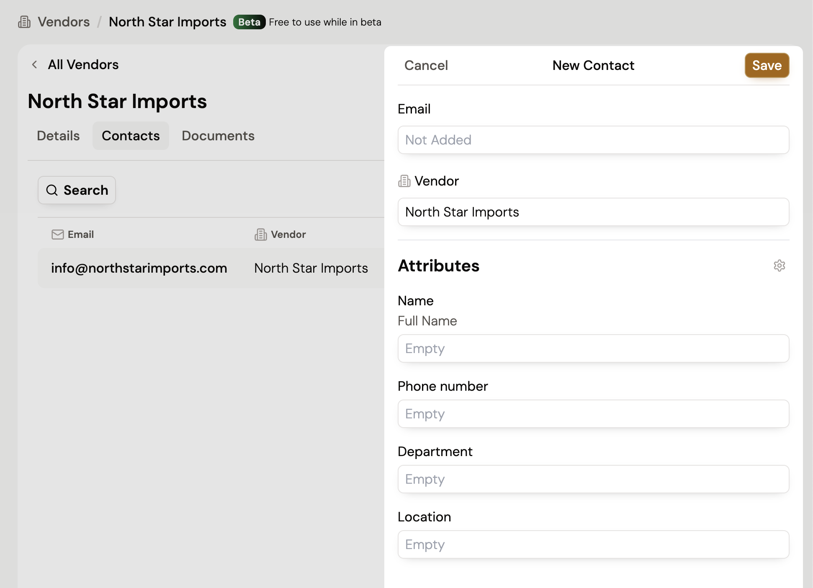Cancel the New Contact form
Image resolution: width=813 pixels, height=588 pixels.
tap(426, 65)
